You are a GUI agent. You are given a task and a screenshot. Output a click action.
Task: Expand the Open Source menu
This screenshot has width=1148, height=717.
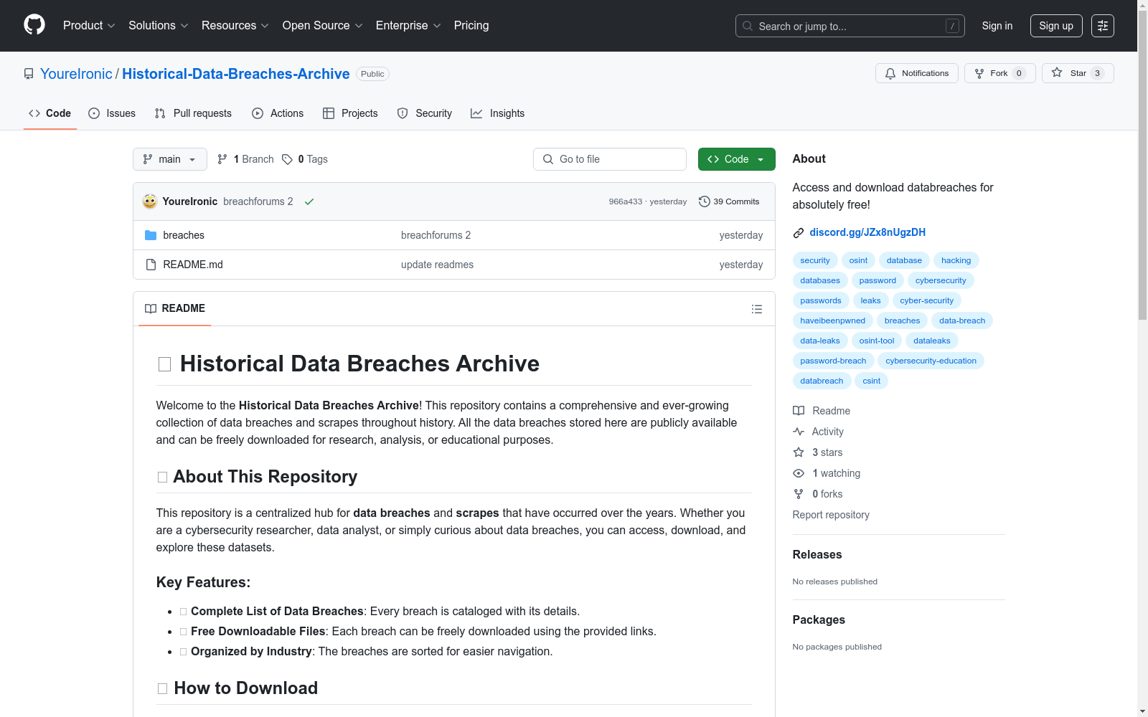(x=322, y=26)
